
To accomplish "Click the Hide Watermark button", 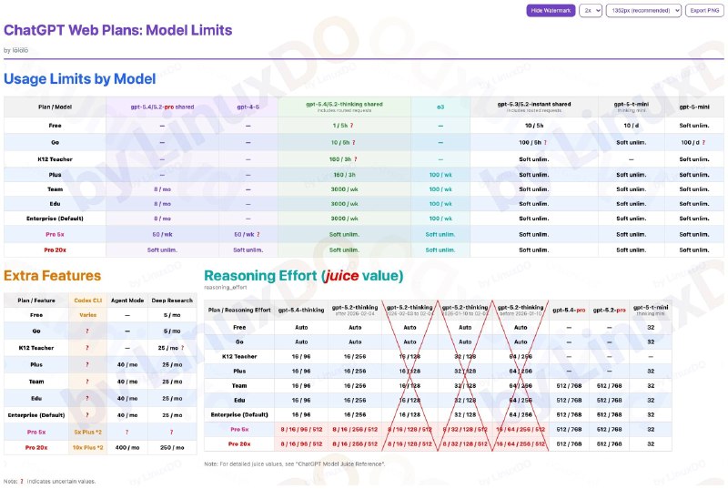I will click(x=551, y=11).
